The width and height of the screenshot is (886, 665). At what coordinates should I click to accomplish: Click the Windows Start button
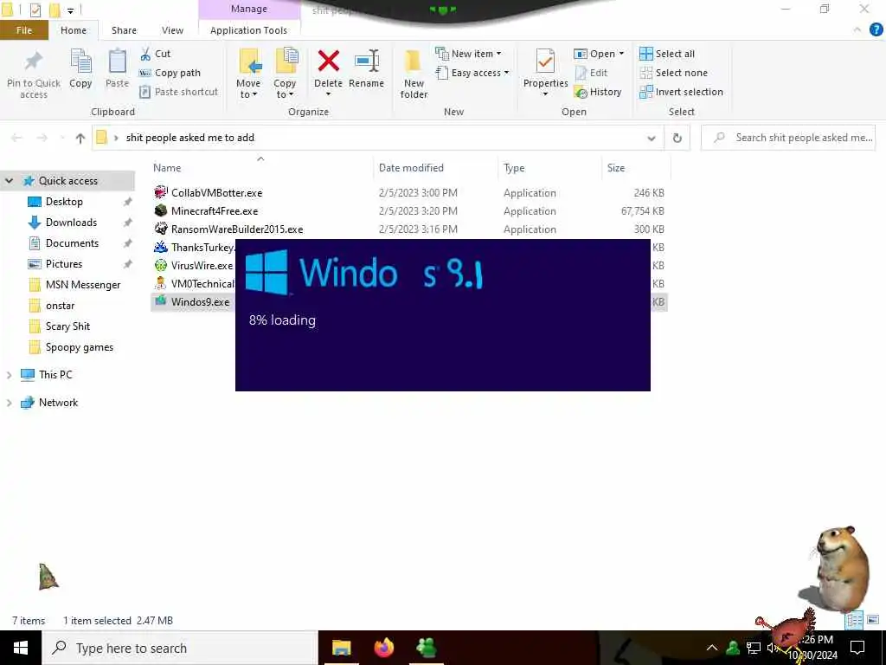21,648
